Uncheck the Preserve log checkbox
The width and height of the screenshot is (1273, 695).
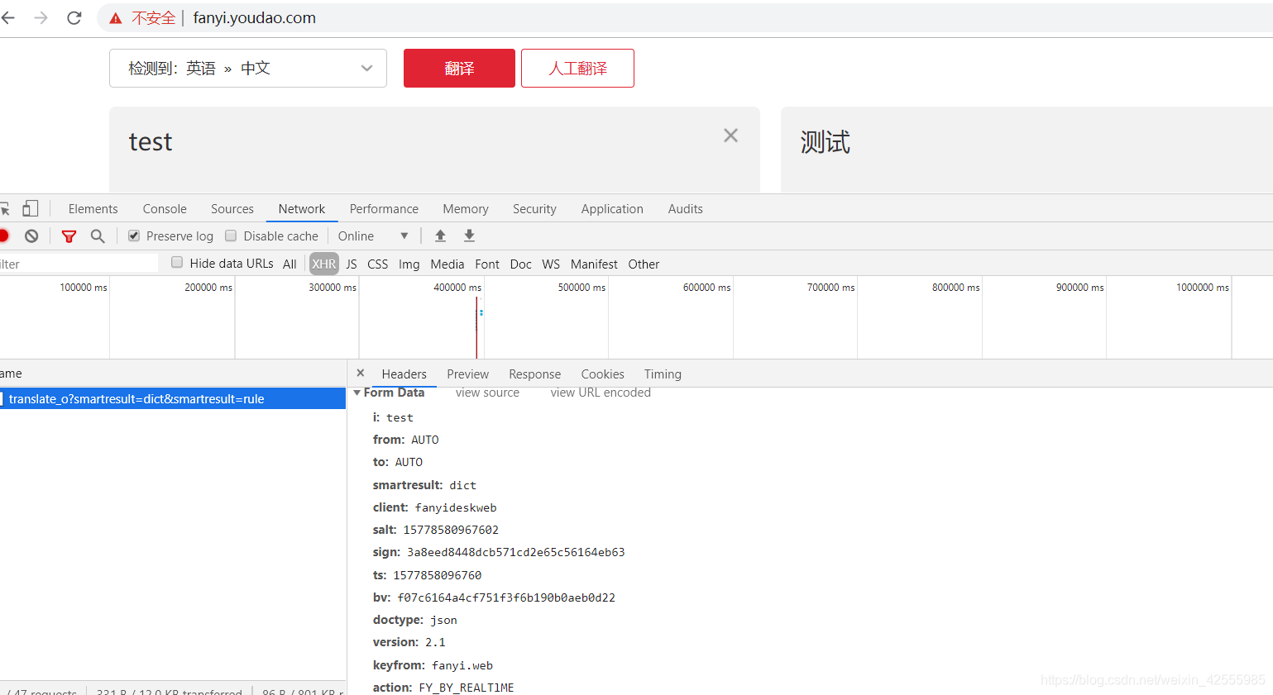tap(134, 236)
